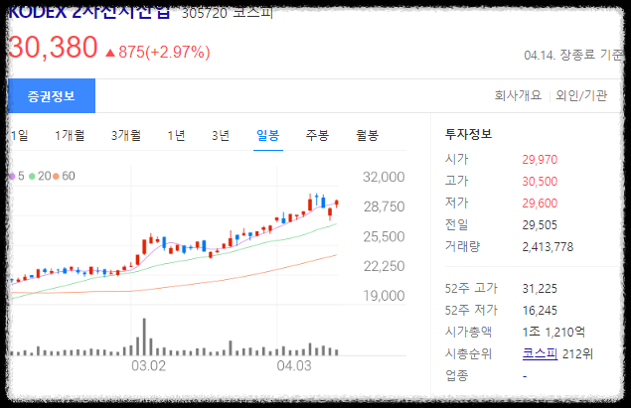The image size is (631, 408).
Task: Click the stock code 305720
Action: click(x=205, y=13)
